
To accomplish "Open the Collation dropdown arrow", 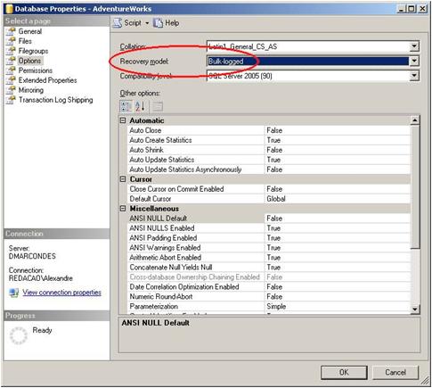I will click(x=414, y=46).
